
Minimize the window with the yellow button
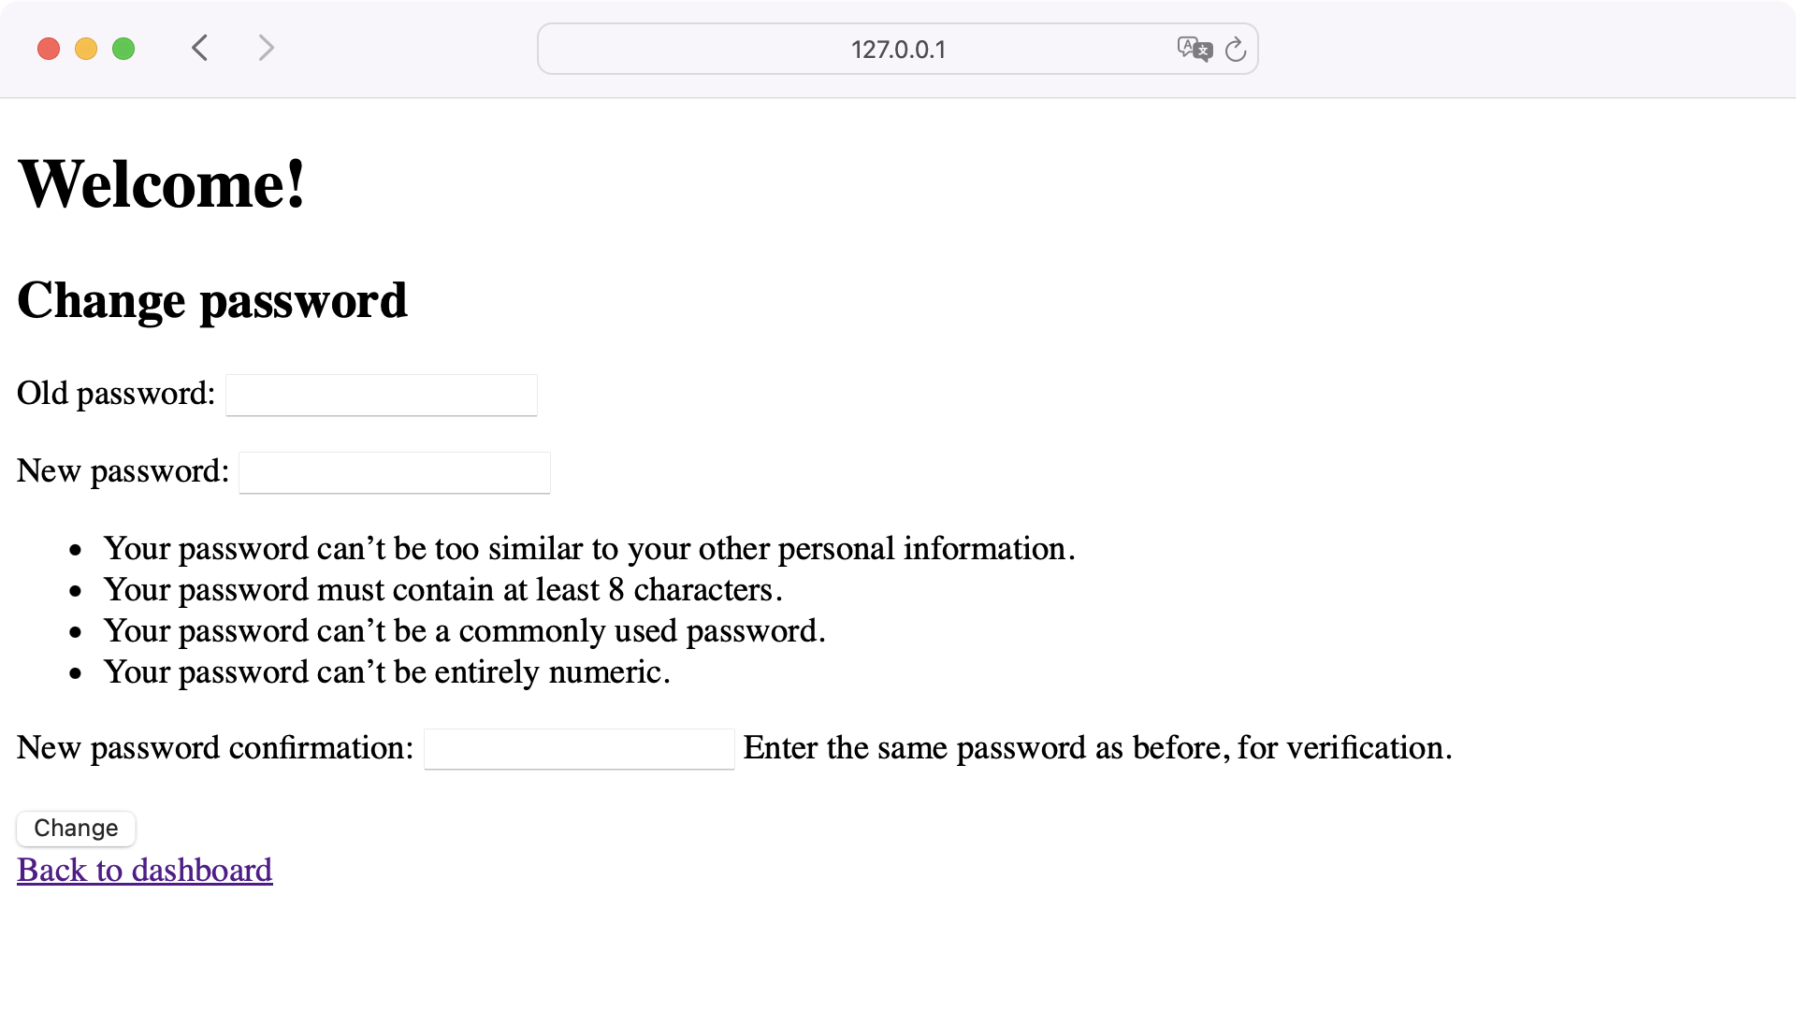coord(86,48)
